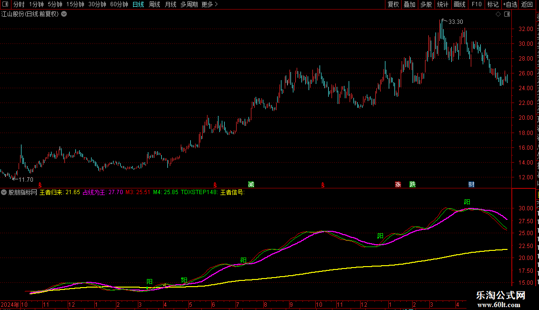Click the S marker near November
The width and height of the screenshot is (539, 310).
pyautogui.click(x=40, y=185)
